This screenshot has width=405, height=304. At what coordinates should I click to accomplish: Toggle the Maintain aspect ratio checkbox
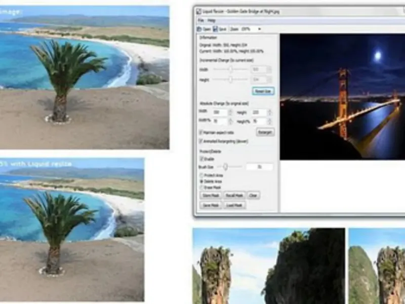(x=201, y=132)
